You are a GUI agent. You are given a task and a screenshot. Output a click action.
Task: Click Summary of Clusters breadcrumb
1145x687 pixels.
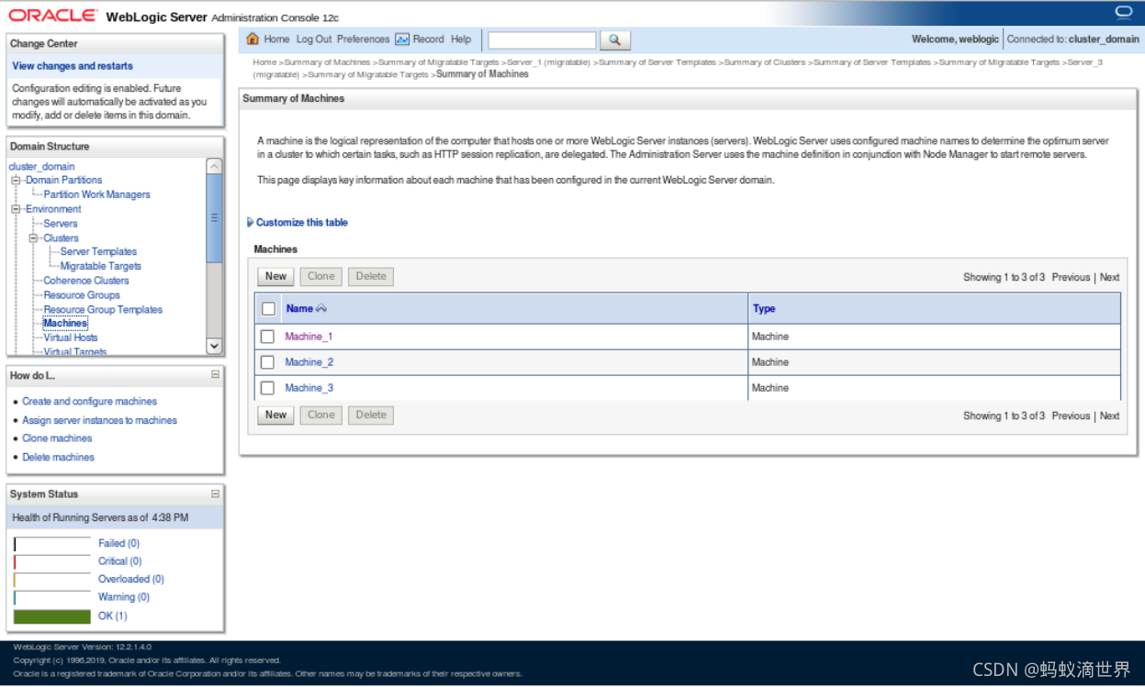(765, 62)
